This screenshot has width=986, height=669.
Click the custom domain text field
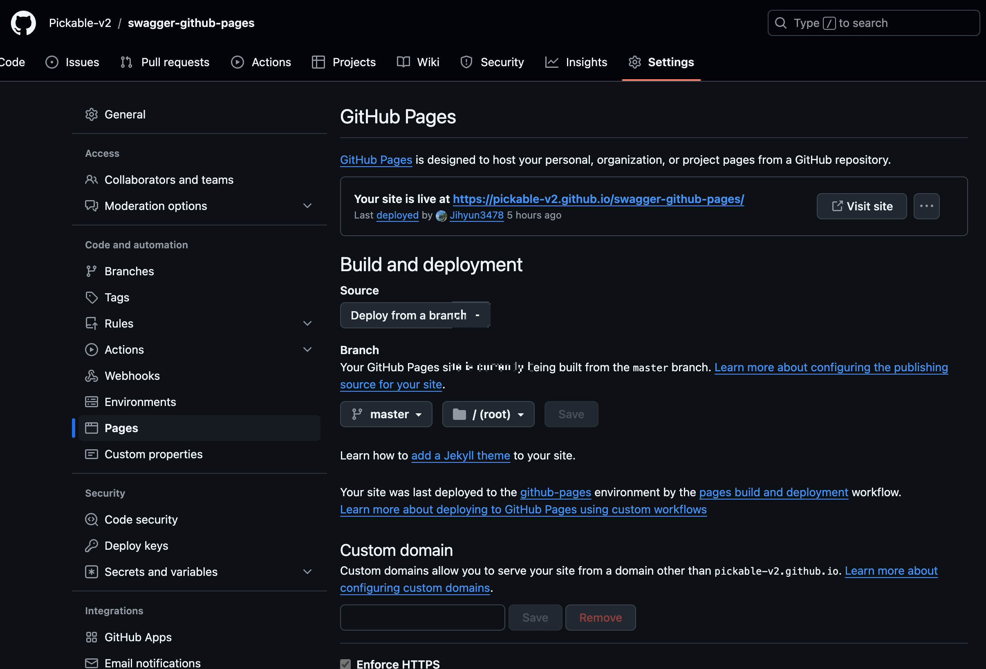[422, 617]
